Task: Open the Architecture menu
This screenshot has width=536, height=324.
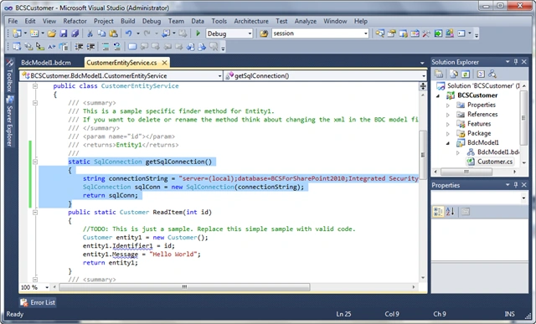Action: click(x=251, y=21)
